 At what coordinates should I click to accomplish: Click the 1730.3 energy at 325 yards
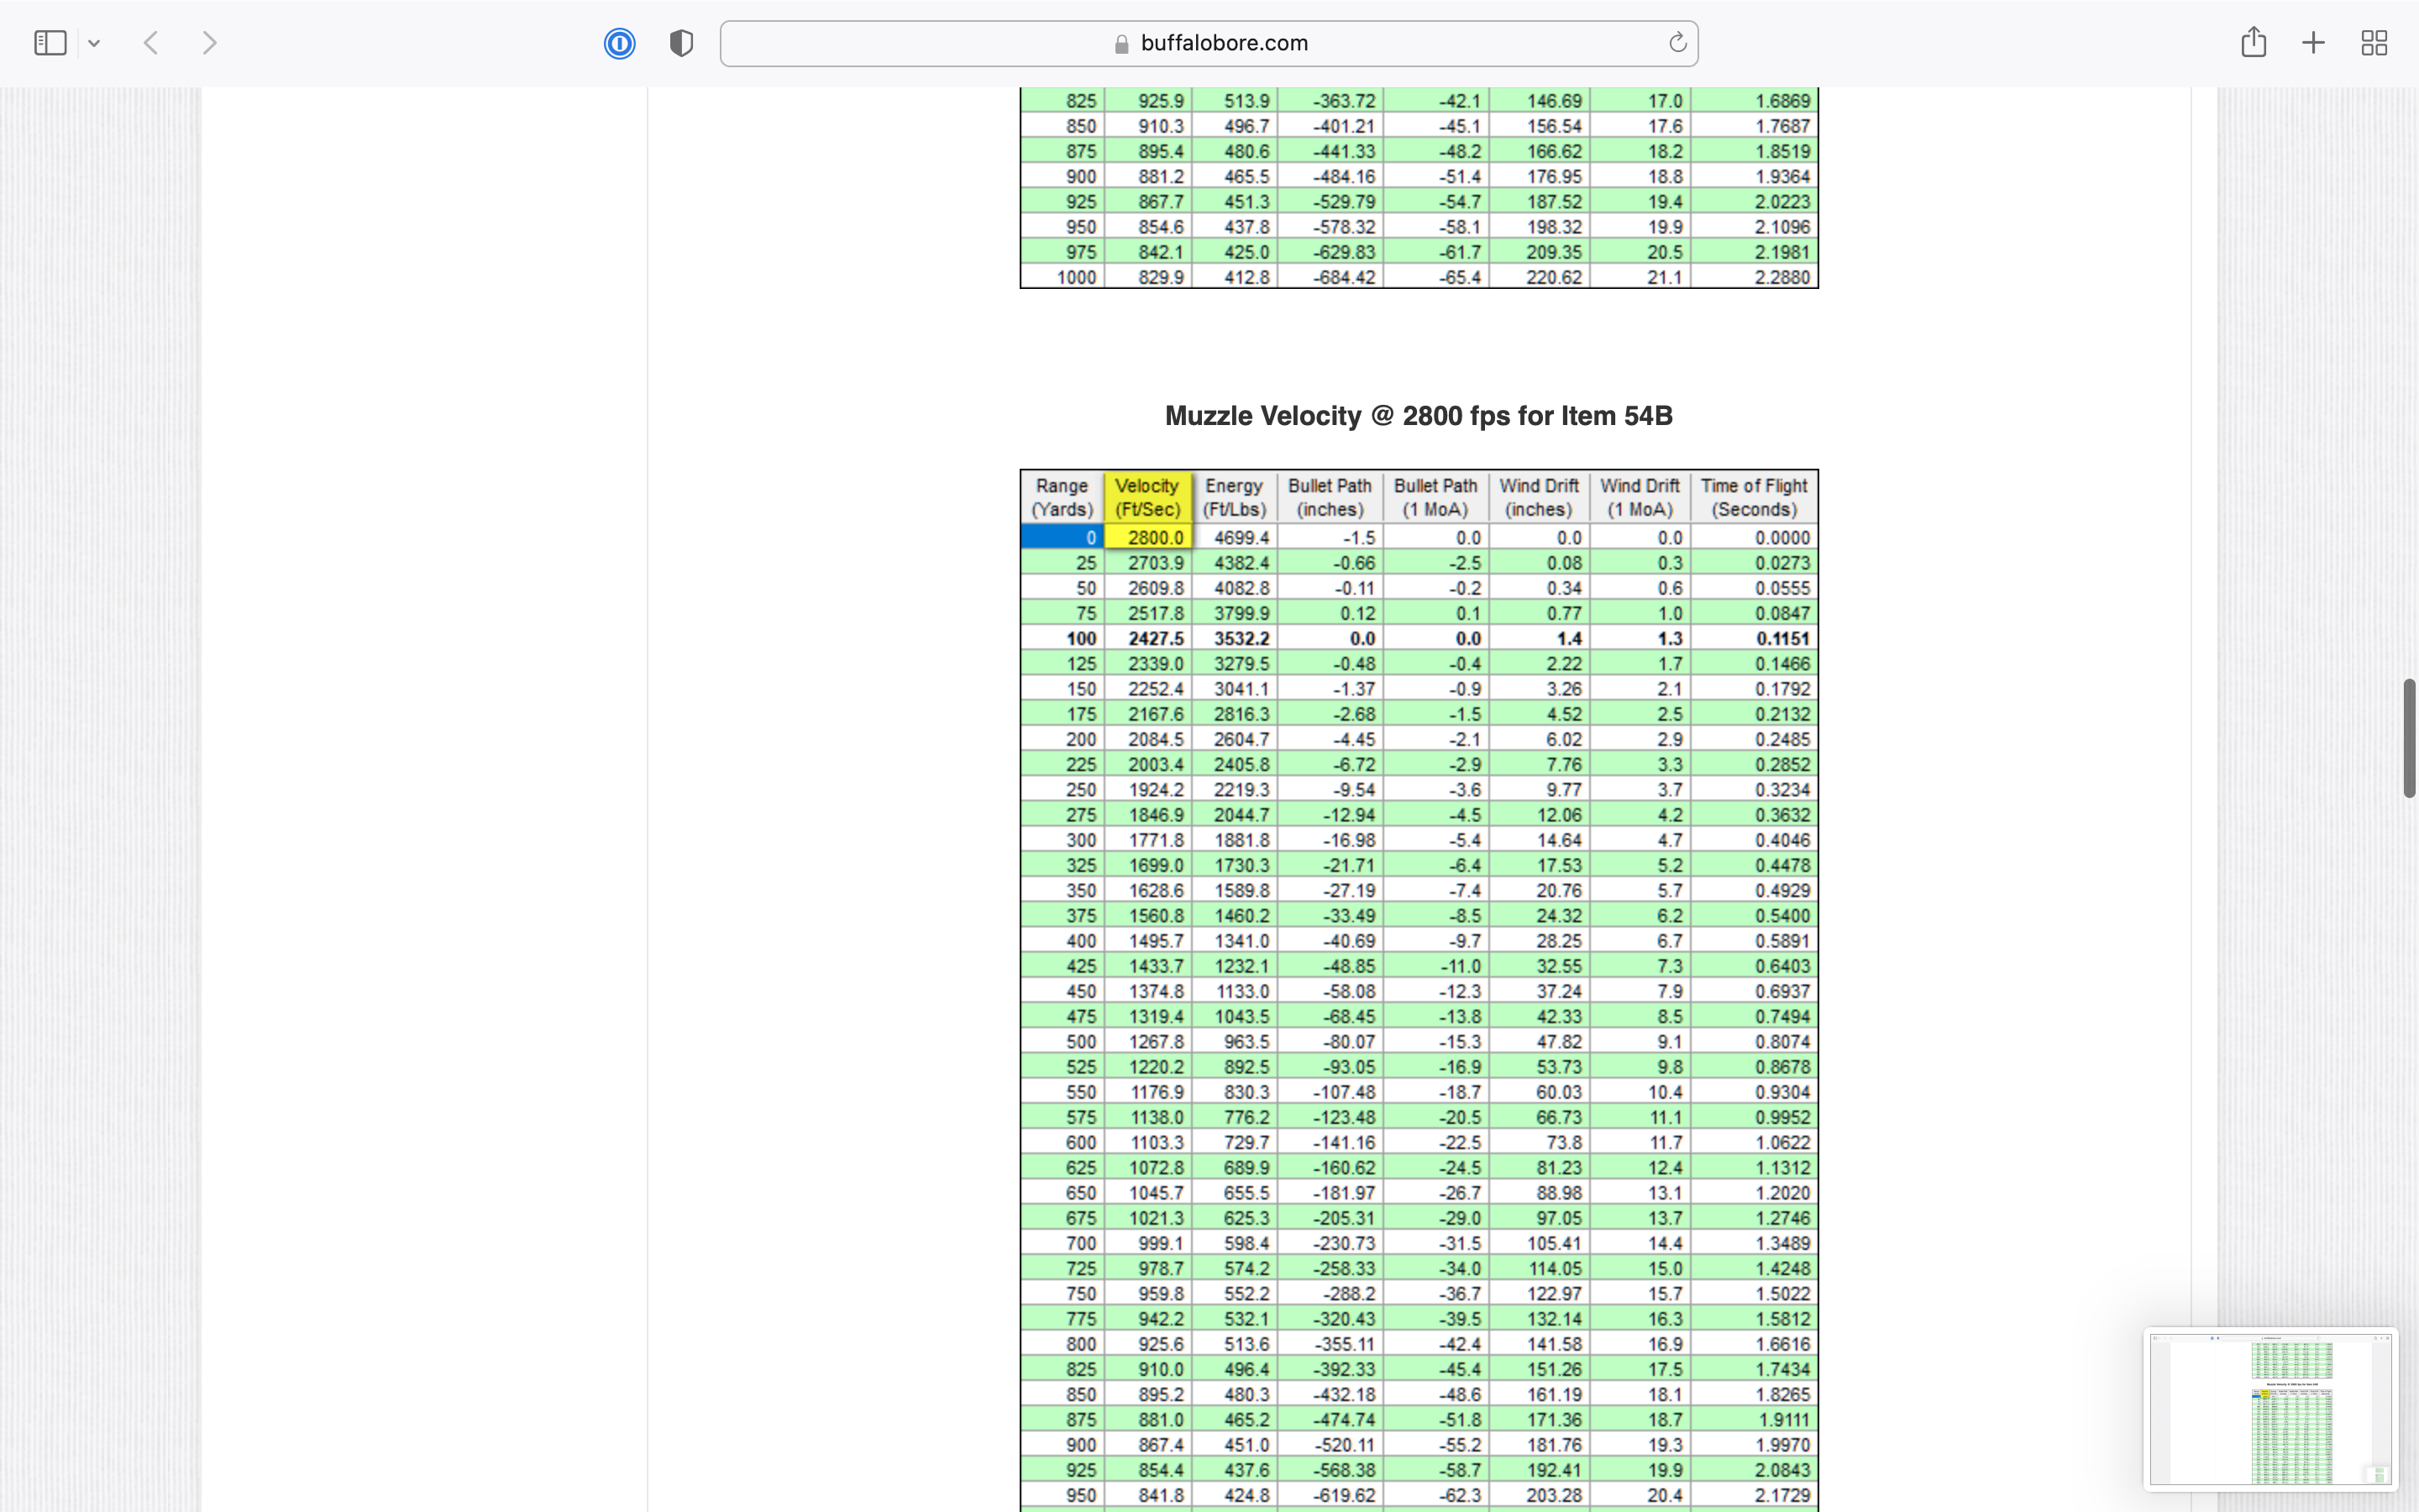pyautogui.click(x=1235, y=865)
